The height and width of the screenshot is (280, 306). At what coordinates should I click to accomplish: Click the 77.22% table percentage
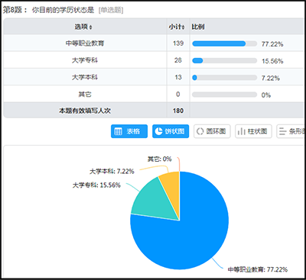click(x=272, y=44)
